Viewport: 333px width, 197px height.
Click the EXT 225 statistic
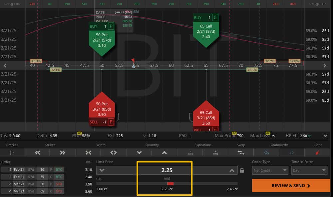click(115, 136)
